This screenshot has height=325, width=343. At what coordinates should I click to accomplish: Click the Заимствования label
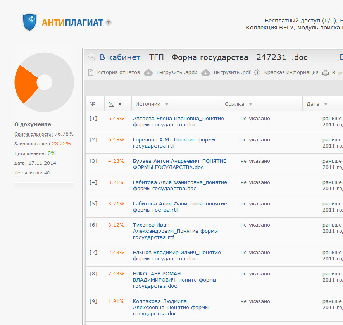click(x=32, y=144)
